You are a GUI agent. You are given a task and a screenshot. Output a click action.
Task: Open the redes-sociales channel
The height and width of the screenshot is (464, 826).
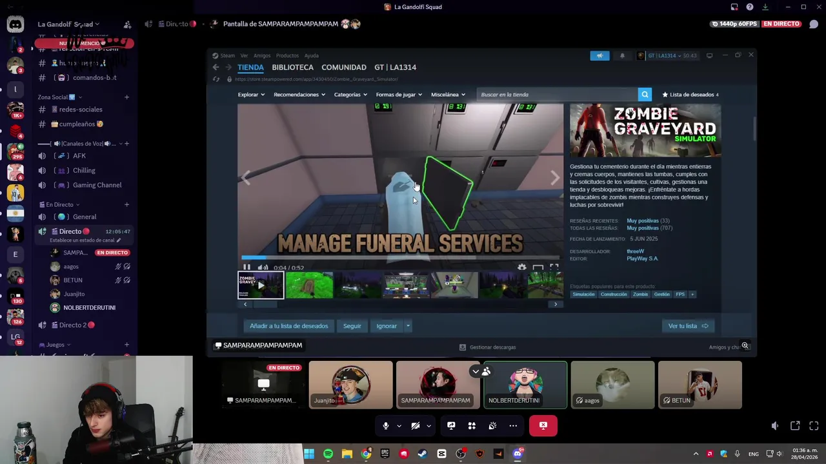click(85, 110)
